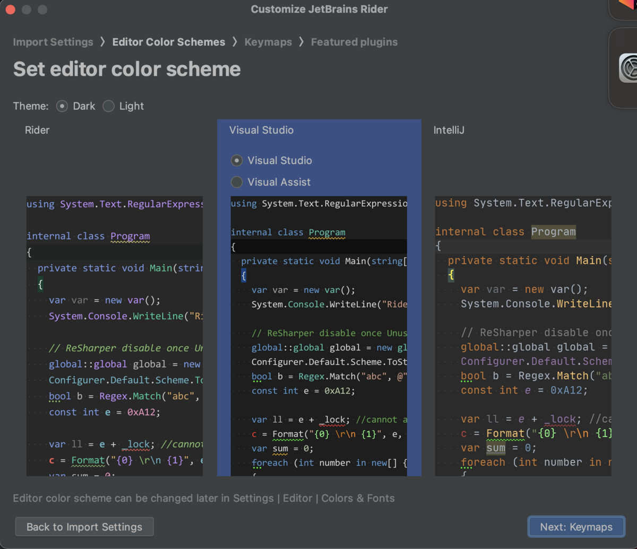This screenshot has width=637, height=549.
Task: Select the Dark theme radio button
Action: pos(62,106)
